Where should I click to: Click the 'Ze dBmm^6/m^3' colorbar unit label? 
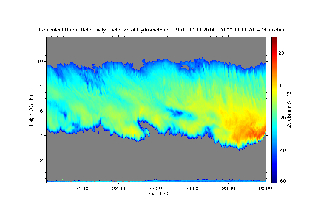(289, 109)
